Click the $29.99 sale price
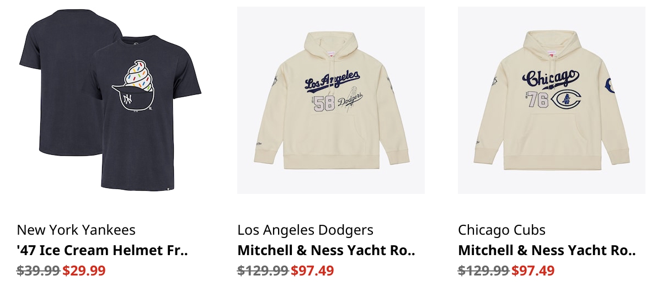662x292 pixels. pyautogui.click(x=84, y=271)
